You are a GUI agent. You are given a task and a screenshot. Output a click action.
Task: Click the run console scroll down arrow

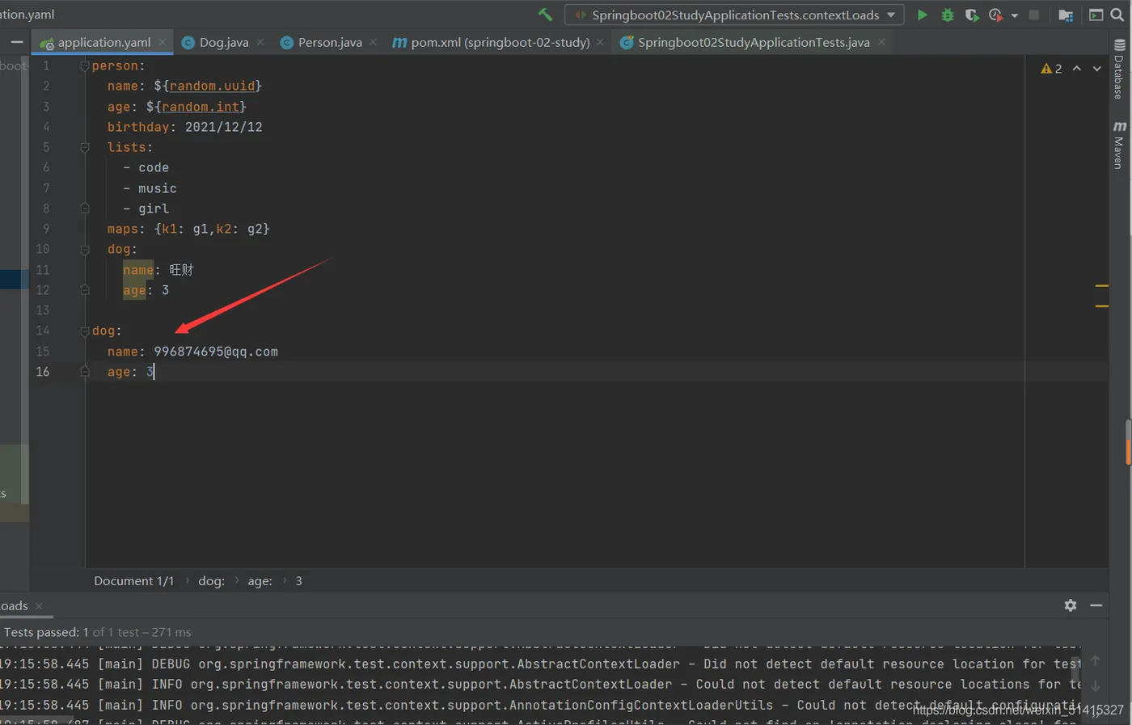click(x=1096, y=686)
